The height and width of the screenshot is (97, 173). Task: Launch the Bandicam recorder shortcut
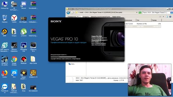coord(24,60)
